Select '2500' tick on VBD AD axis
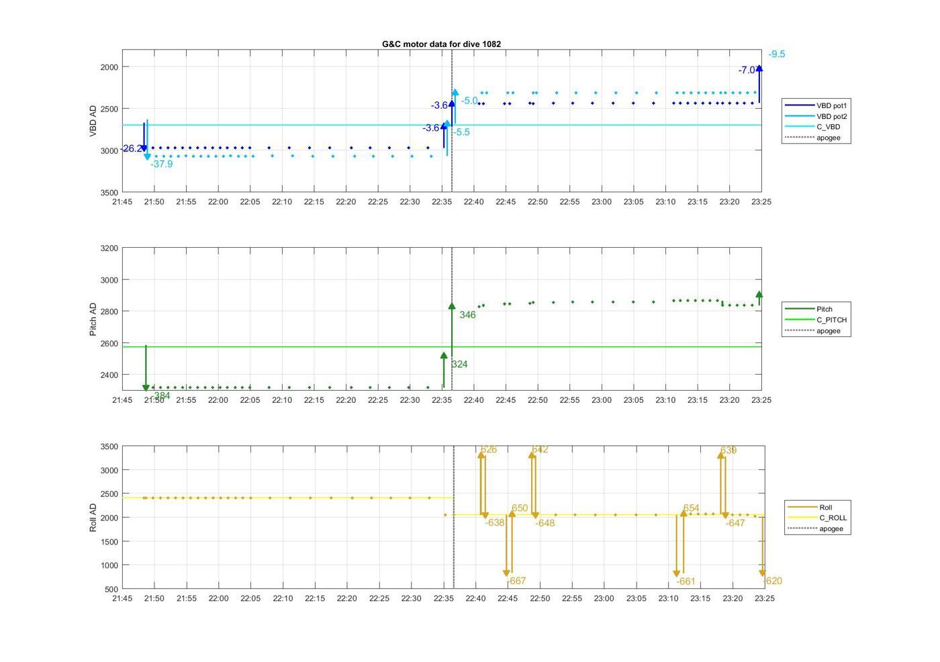The image size is (940, 662). tap(109, 109)
